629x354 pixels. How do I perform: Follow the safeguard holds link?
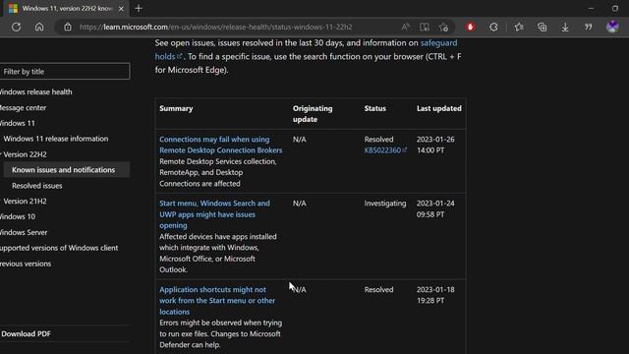(438, 43)
